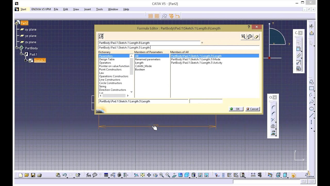Click the Measure Between ruler icon
The image size is (330, 186).
(253, 175)
